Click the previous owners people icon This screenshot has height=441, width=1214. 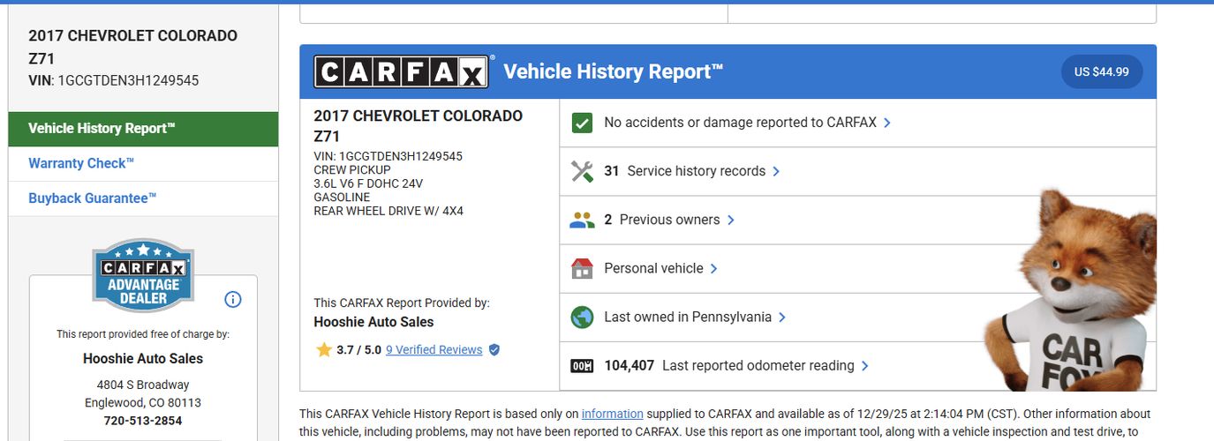582,220
